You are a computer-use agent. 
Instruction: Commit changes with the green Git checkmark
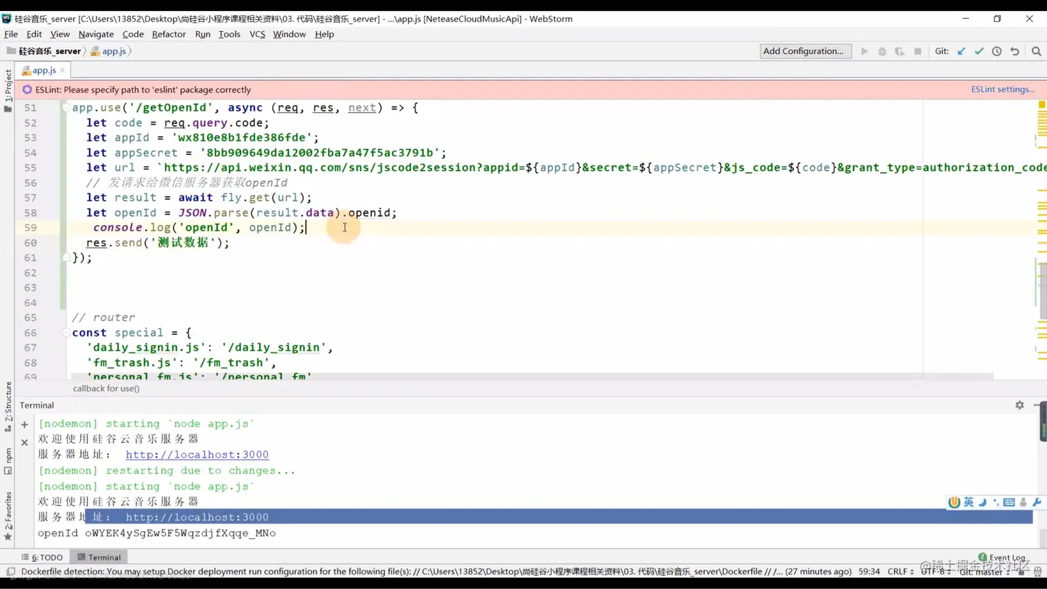pos(979,51)
